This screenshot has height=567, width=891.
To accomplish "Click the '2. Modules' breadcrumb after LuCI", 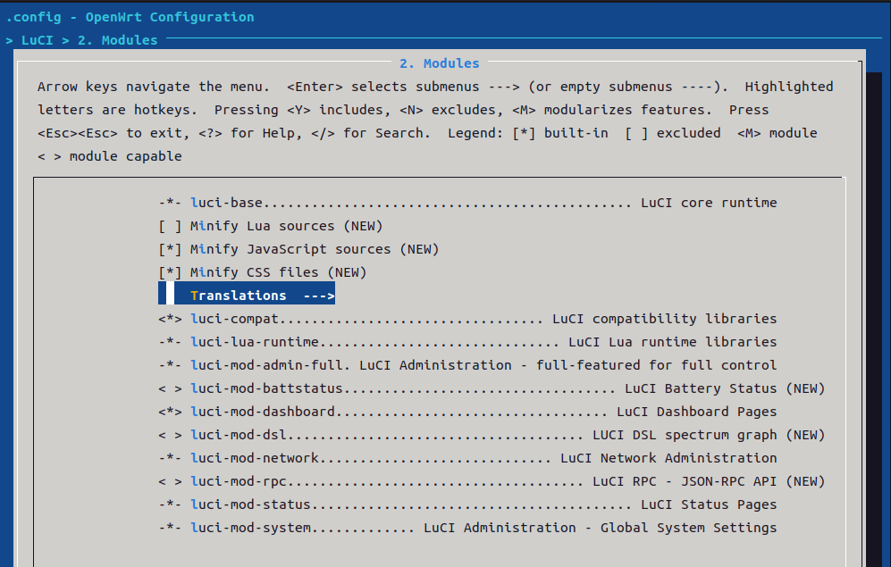I will 118,40.
